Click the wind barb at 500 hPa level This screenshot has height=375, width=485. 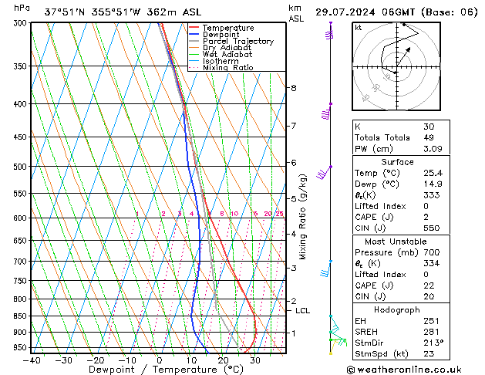(x=324, y=173)
